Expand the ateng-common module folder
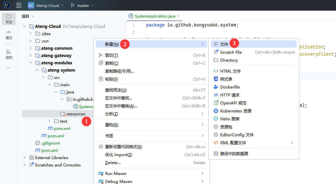The image size is (336, 184). pyautogui.click(x=31, y=48)
